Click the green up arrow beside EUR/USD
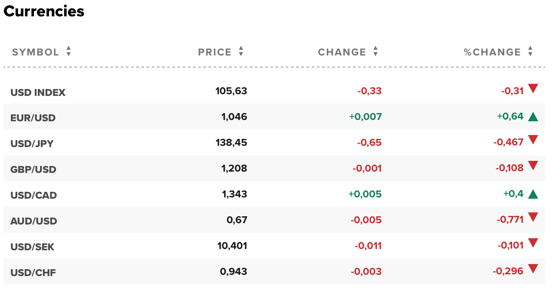 [534, 116]
